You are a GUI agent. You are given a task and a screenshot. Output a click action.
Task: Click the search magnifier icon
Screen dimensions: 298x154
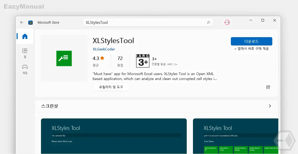coord(209,22)
